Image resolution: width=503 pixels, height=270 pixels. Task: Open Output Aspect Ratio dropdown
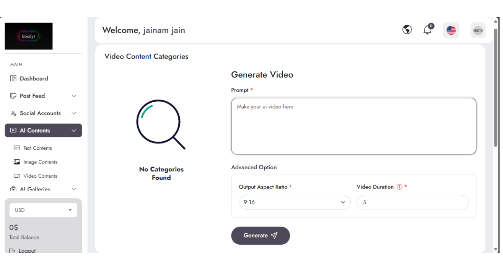click(x=294, y=203)
